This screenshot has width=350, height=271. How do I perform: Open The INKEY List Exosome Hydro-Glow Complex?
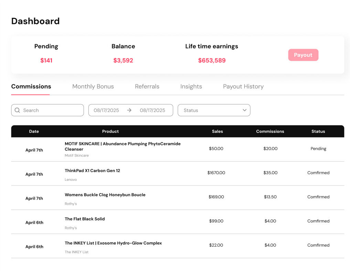pyautogui.click(x=113, y=243)
